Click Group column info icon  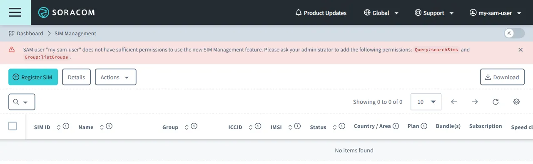(194, 126)
